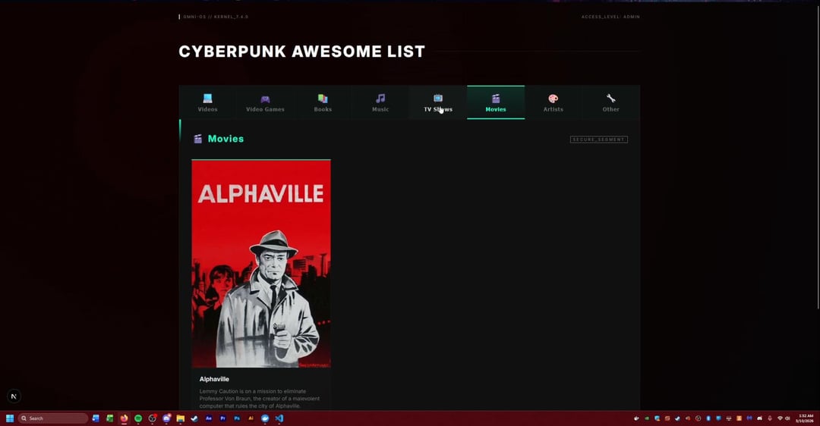Open the TV Shows tab

(x=438, y=103)
